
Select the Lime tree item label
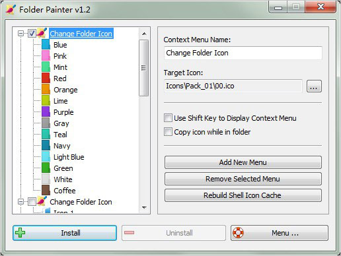click(61, 101)
